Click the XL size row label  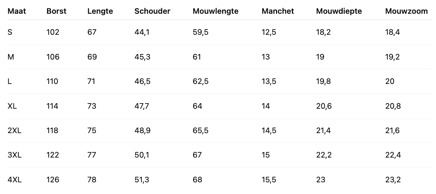coord(12,106)
